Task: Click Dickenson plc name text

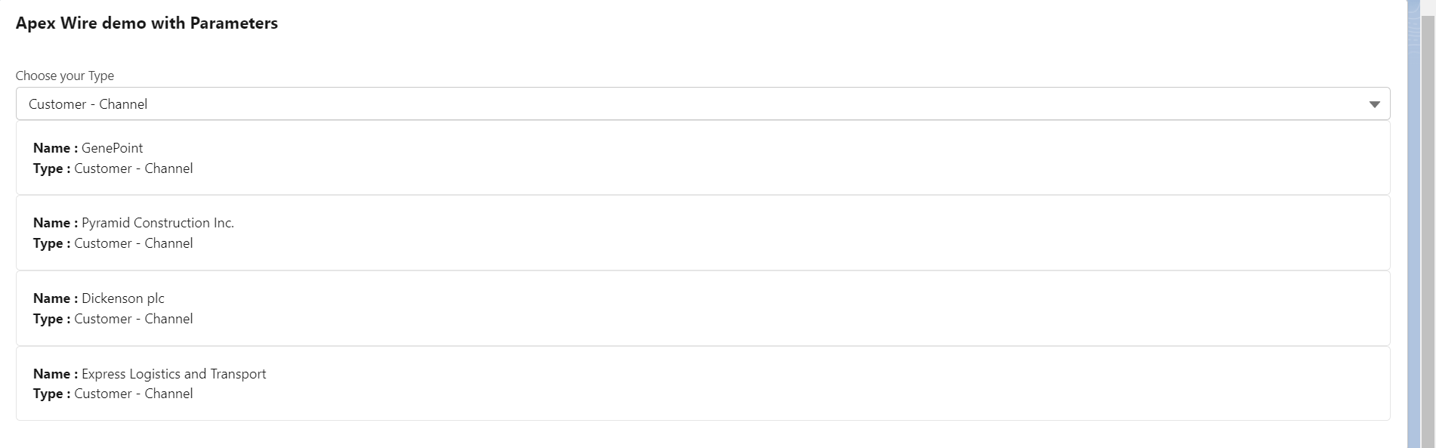Action: (x=123, y=298)
